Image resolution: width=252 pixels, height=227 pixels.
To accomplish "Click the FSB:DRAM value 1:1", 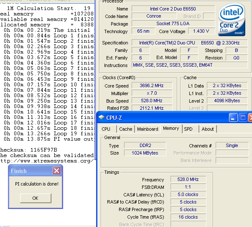I will point(188,187).
